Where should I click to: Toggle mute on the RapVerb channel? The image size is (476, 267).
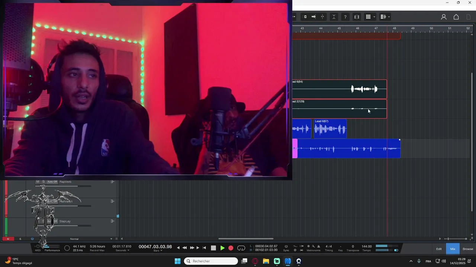pyautogui.click(x=38, y=182)
